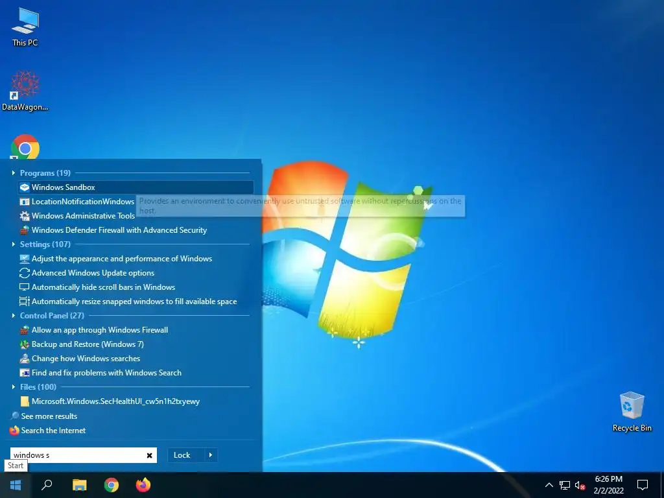Click 'Change how Windows searches'
This screenshot has width=664, height=498.
coord(86,359)
